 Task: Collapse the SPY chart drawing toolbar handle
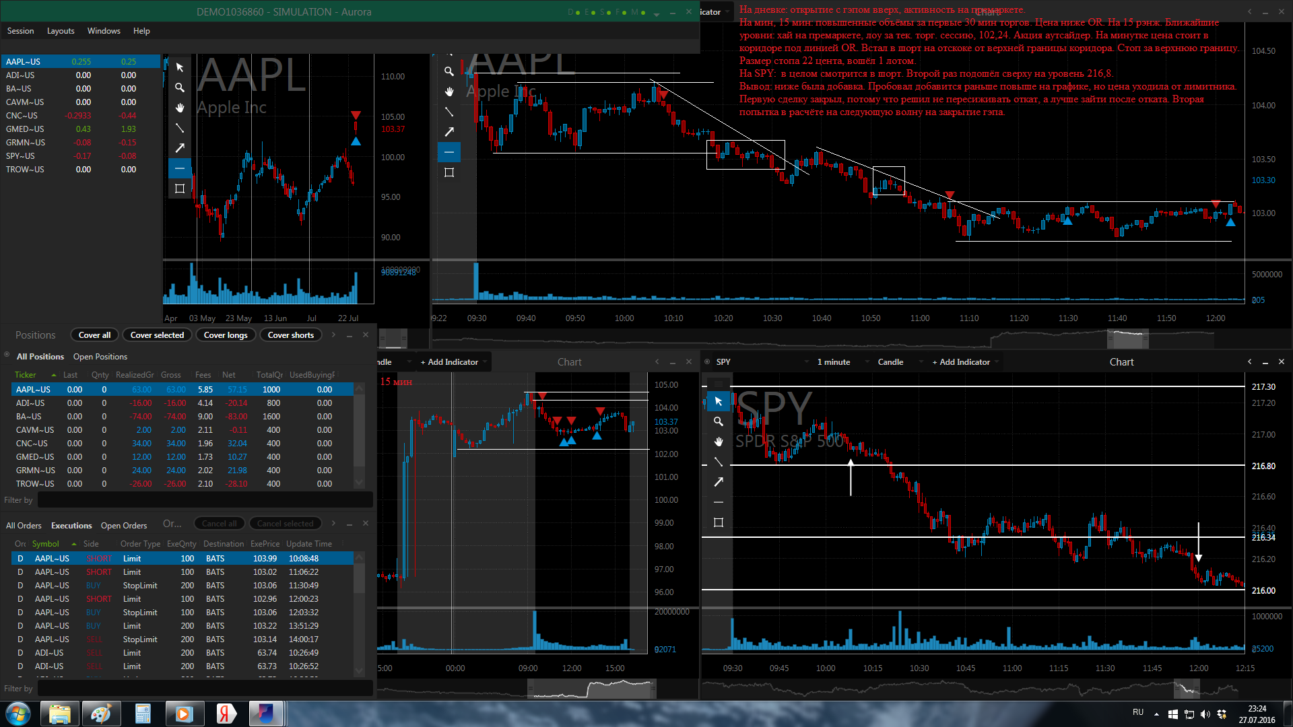click(x=719, y=384)
